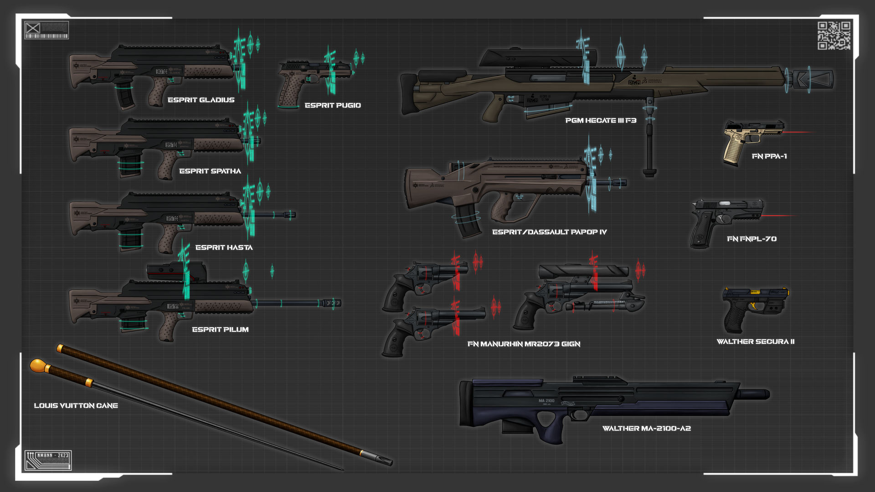The height and width of the screenshot is (492, 875).
Task: Select the Esprit Hasta rifle illustration
Action: point(182,222)
